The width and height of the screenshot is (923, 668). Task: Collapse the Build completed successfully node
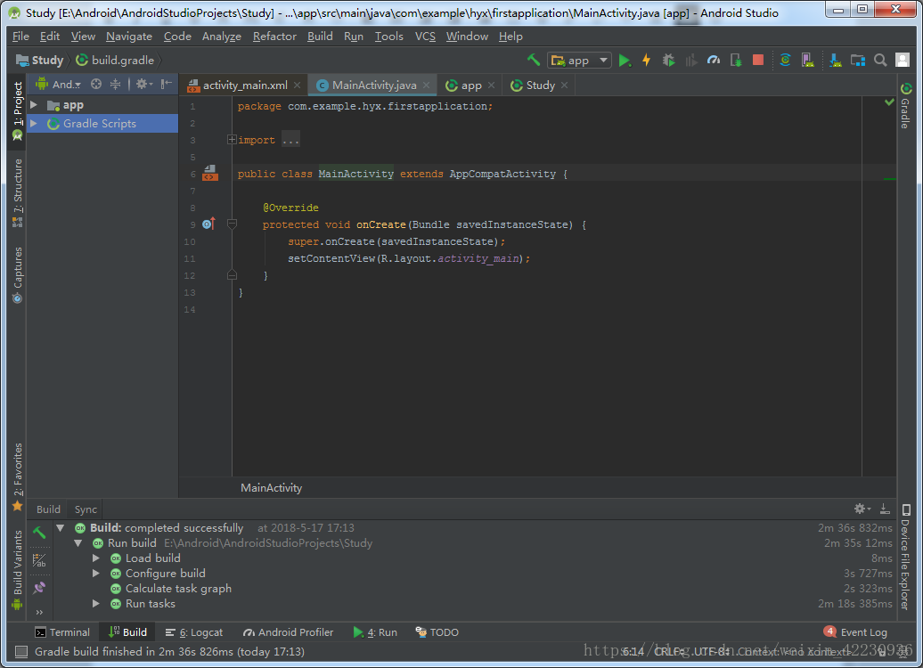pos(60,528)
